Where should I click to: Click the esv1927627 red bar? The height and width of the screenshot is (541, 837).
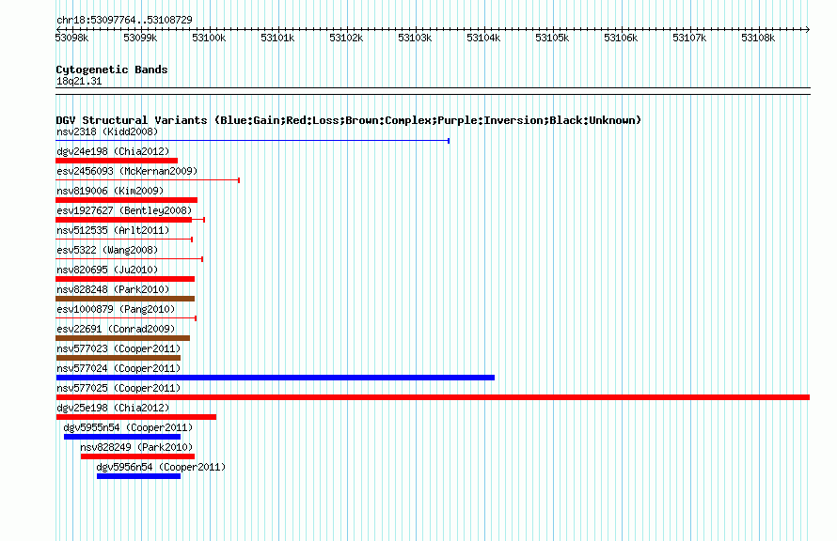coord(130,220)
